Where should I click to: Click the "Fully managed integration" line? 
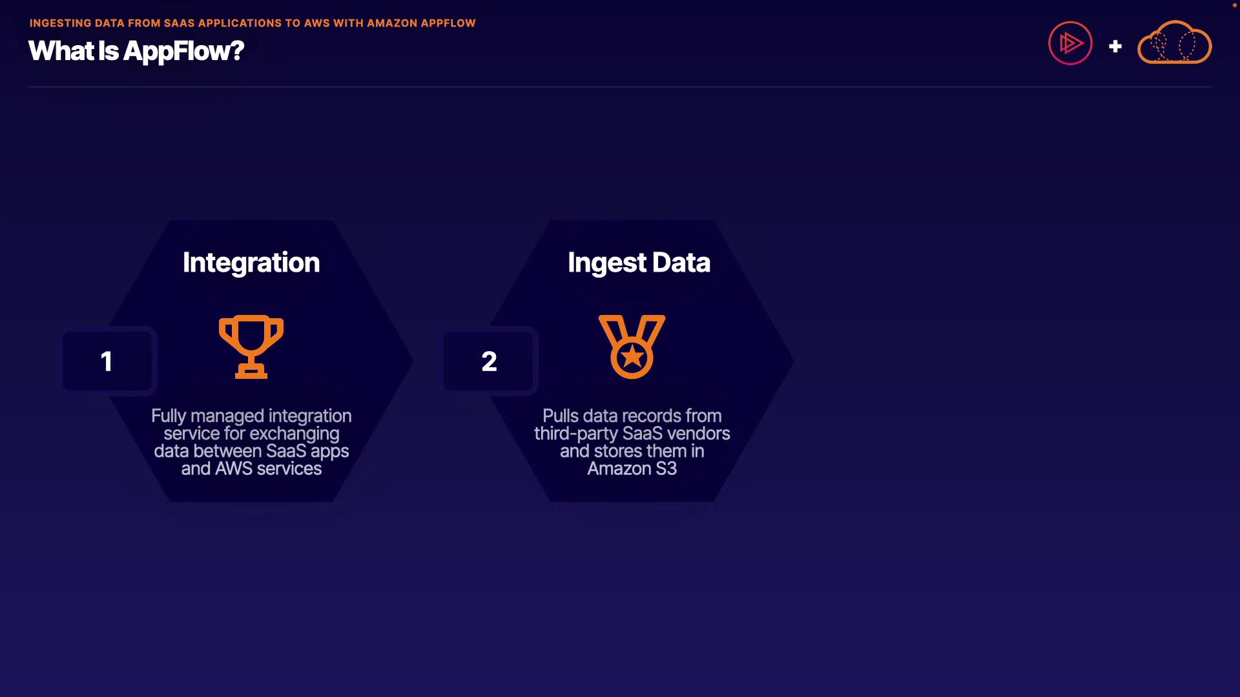click(x=251, y=416)
